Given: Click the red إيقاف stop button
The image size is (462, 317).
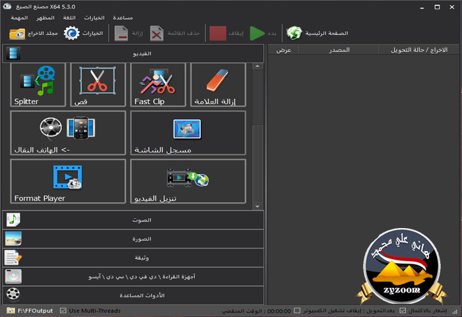Looking at the screenshot, I should (x=226, y=33).
